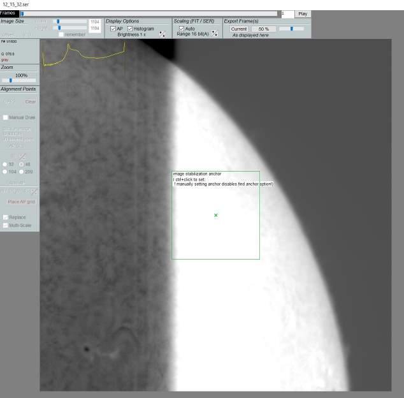
Task: Select the 200 AP size radio
Action: point(22,172)
